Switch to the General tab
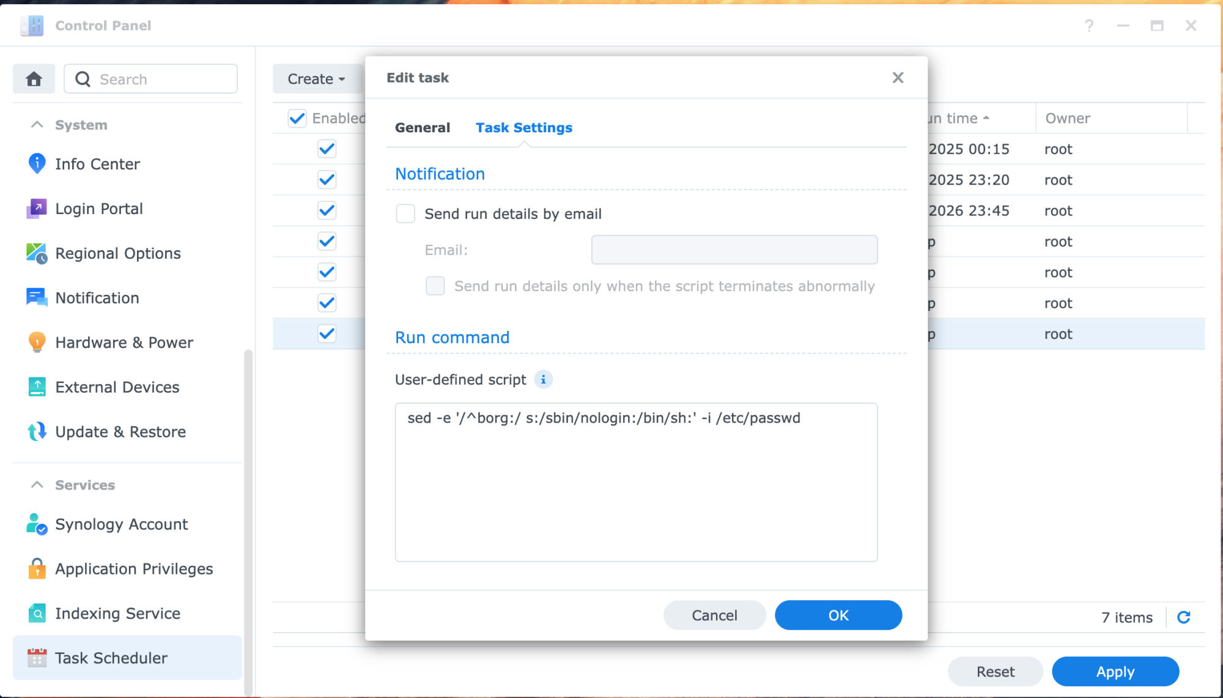Image resolution: width=1223 pixels, height=698 pixels. click(422, 128)
